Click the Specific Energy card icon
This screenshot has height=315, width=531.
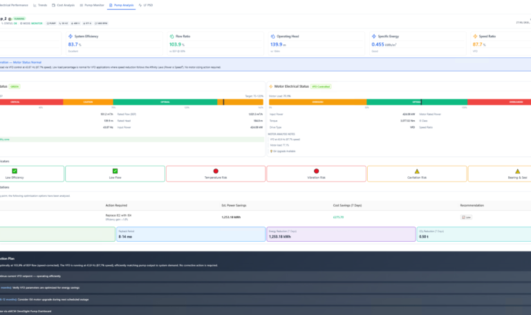374,36
